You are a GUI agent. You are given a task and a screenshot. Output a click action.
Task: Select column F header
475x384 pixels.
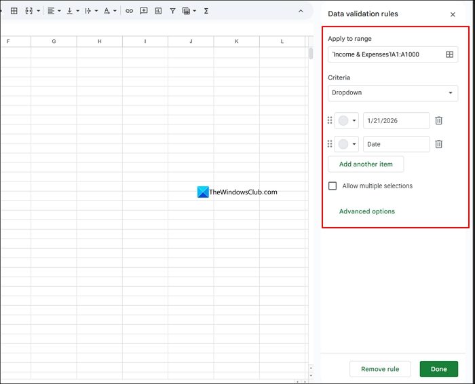click(x=16, y=41)
